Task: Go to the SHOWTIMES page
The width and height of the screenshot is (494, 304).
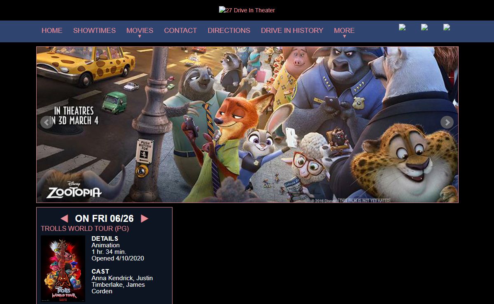Action: (94, 30)
